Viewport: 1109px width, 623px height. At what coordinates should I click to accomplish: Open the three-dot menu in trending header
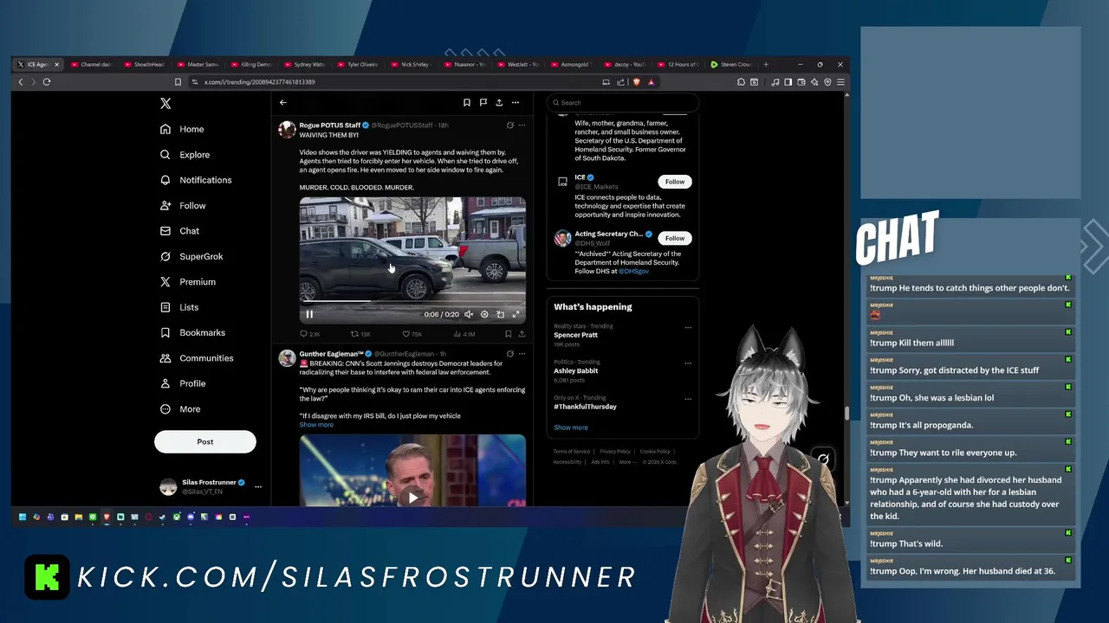click(516, 102)
